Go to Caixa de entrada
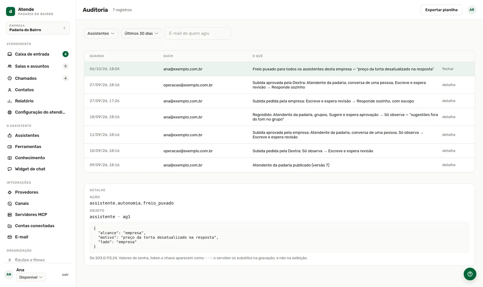Viewport: 483px width, 287px height. [x=38, y=54]
